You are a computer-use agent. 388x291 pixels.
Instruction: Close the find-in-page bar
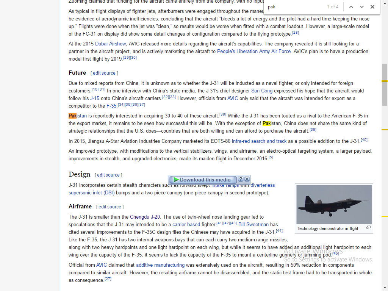pyautogui.click(x=372, y=7)
